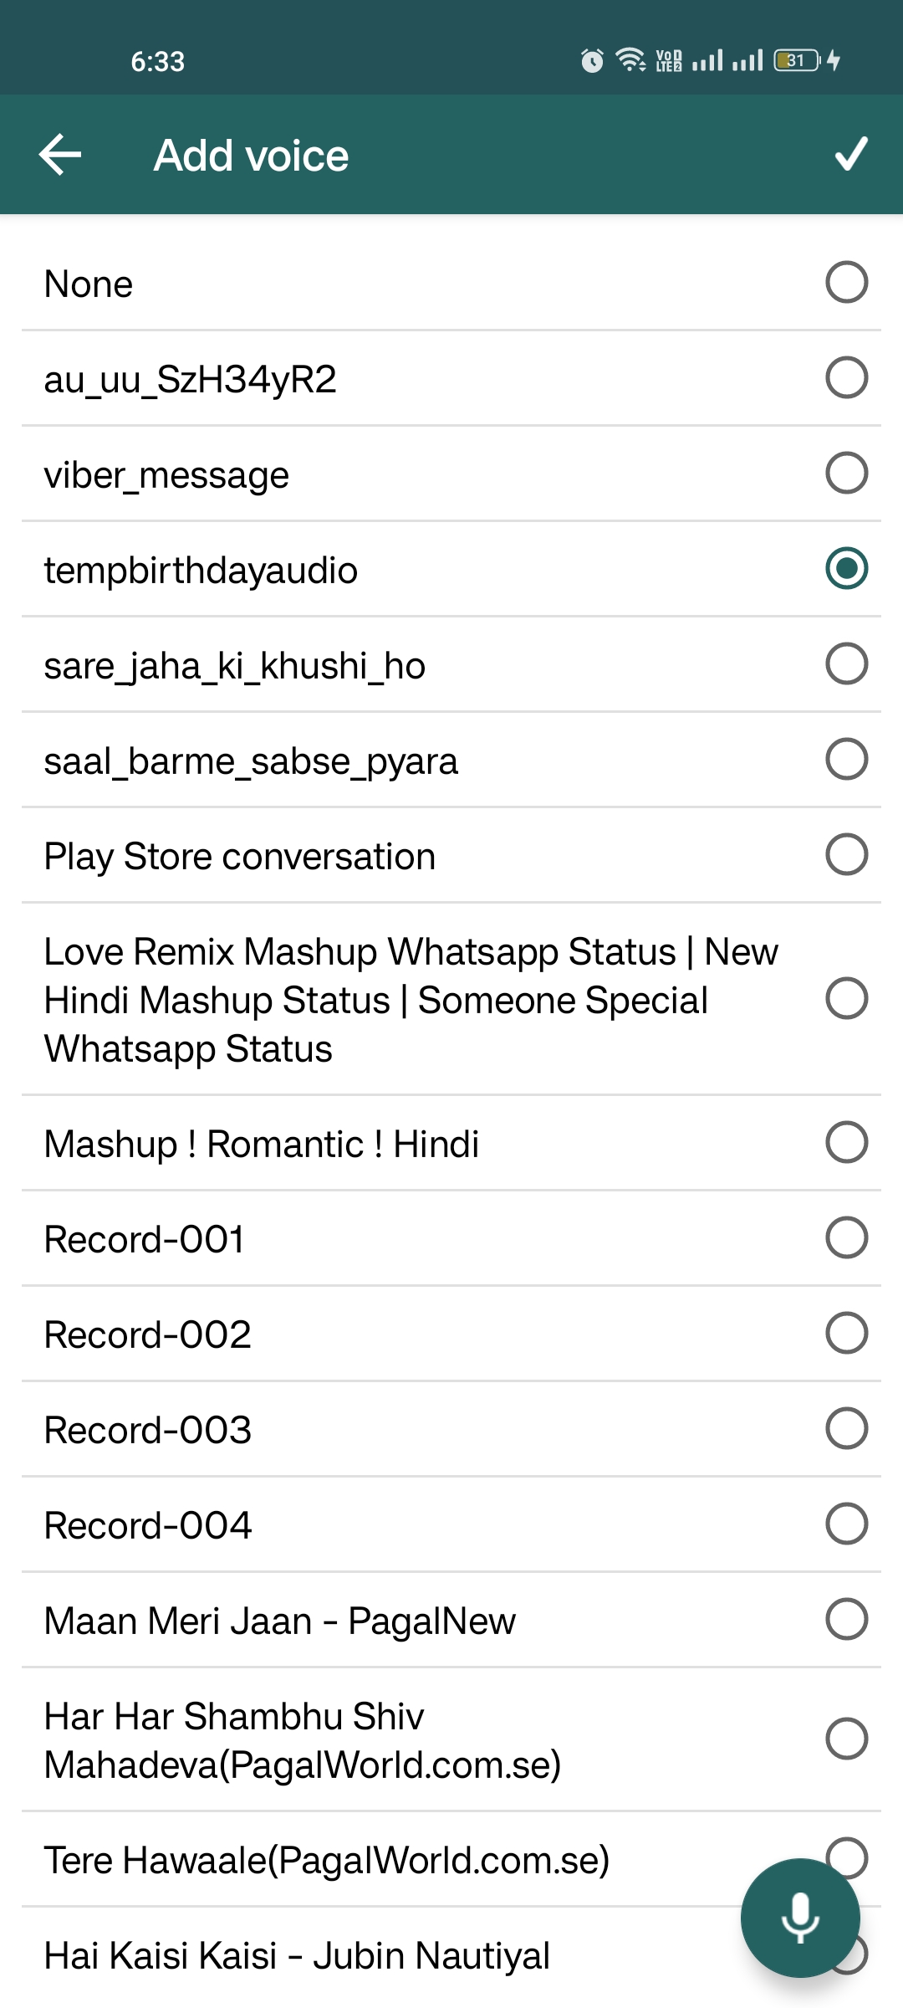Tap the Record-003 list entry
Image resolution: width=903 pixels, height=2008 pixels.
point(148,1430)
